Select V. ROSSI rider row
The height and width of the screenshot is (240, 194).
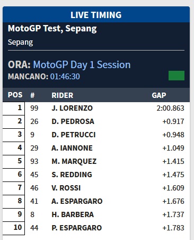96,188
